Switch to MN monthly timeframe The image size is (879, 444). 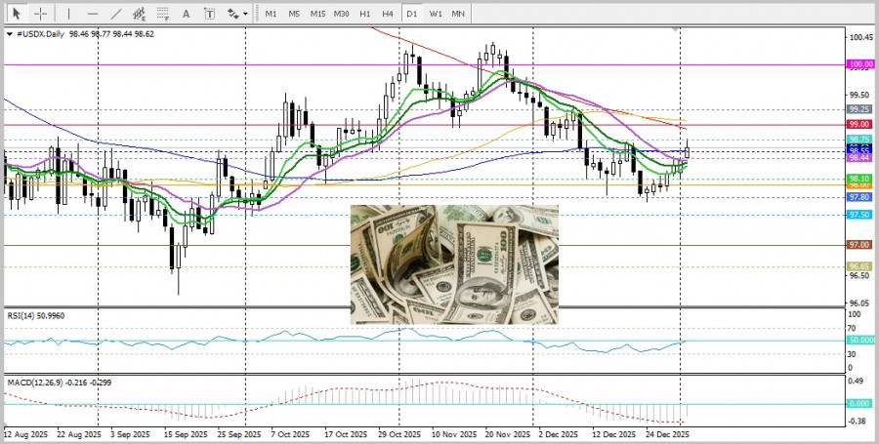(458, 13)
